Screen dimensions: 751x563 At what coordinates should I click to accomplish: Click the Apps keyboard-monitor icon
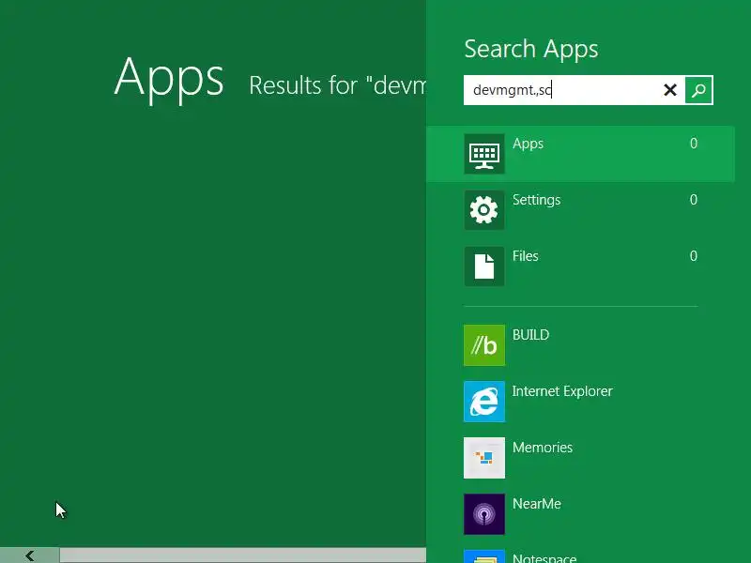483,154
